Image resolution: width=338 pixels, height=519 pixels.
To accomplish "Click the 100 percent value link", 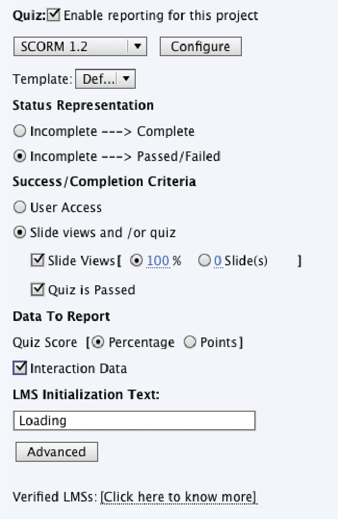I will [158, 261].
